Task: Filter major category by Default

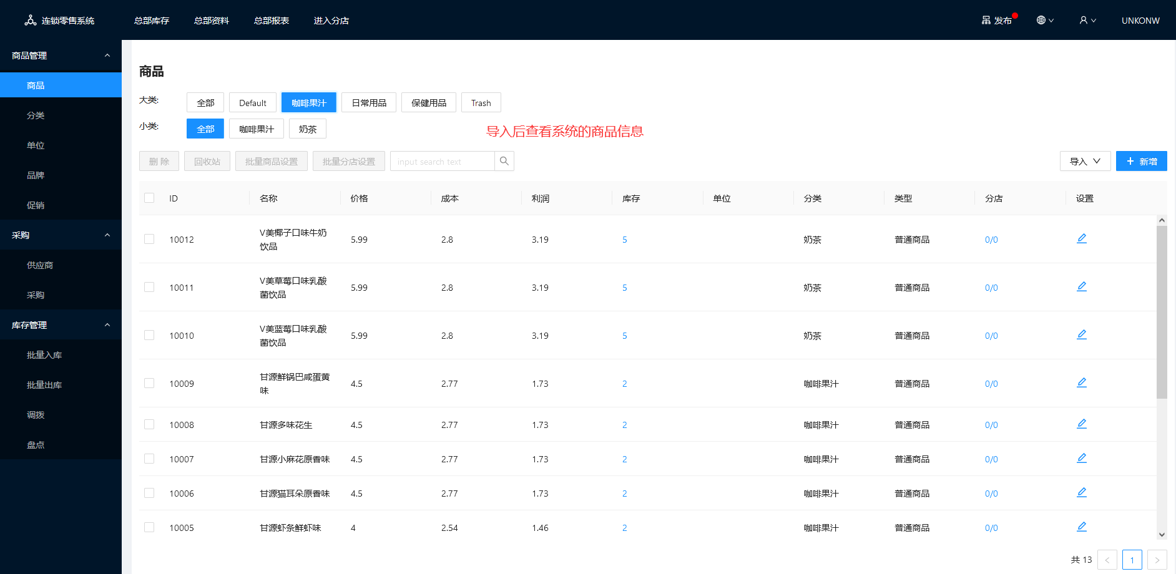Action: [253, 102]
